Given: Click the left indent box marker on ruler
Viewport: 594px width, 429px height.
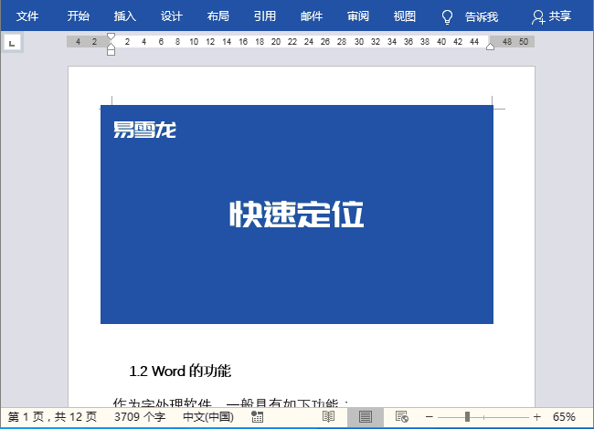Looking at the screenshot, I should click(111, 52).
